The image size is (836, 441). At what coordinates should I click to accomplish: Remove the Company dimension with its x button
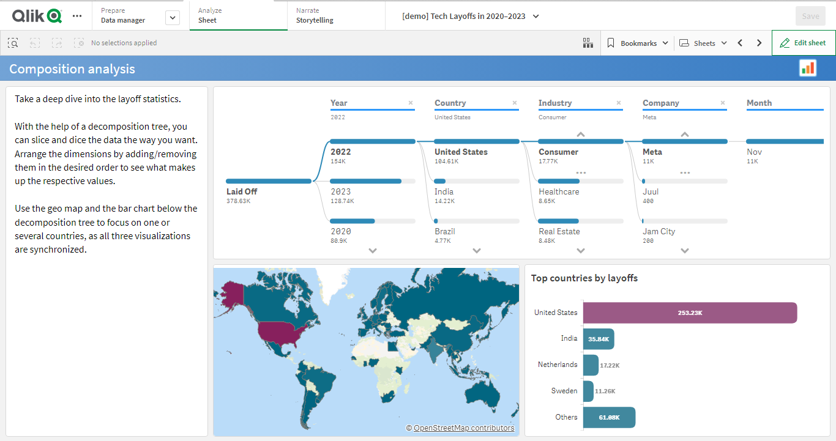point(722,102)
